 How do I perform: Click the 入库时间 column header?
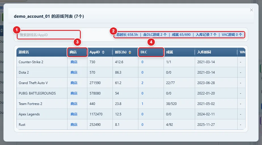click(216, 52)
